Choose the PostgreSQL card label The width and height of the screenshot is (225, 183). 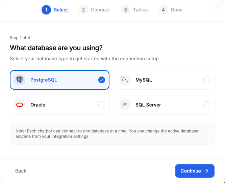pos(44,80)
